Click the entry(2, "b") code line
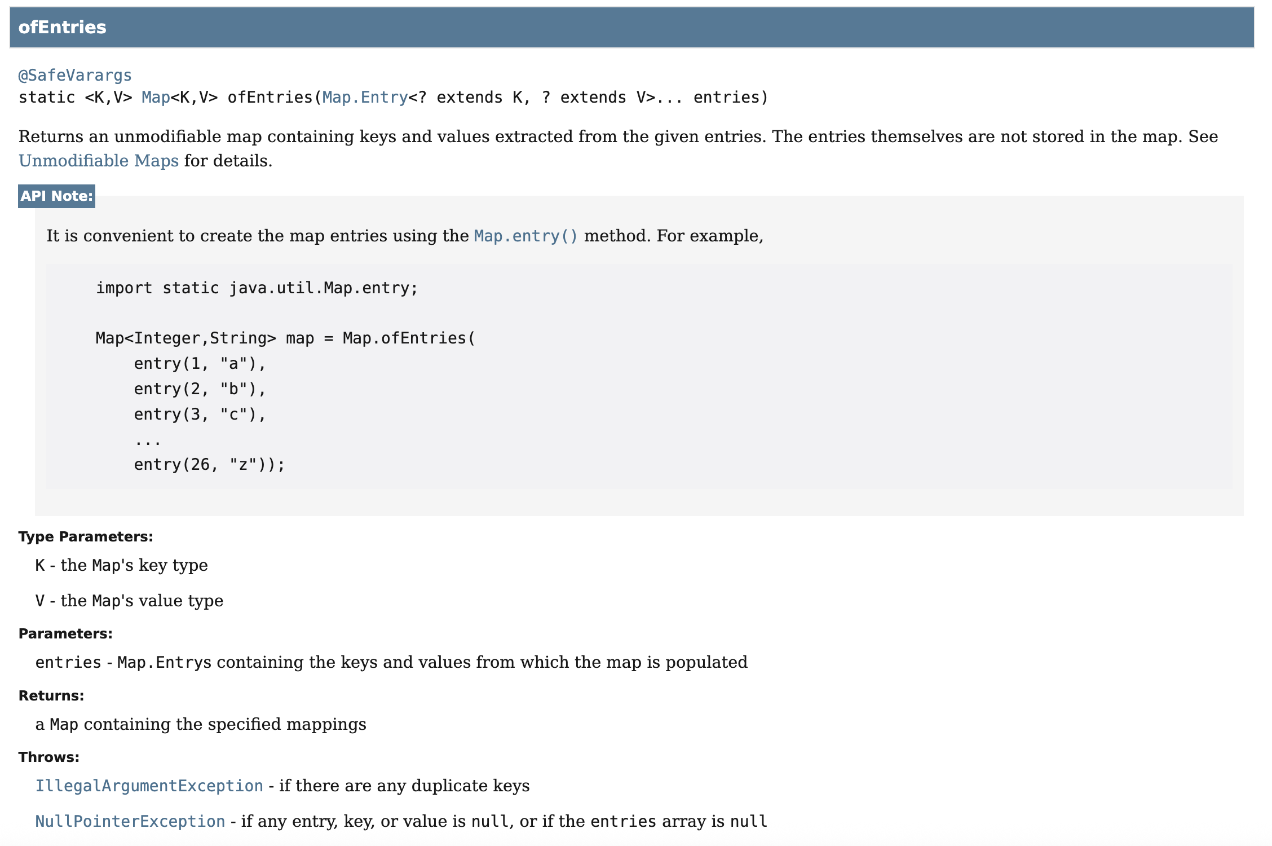This screenshot has width=1272, height=846. point(200,389)
